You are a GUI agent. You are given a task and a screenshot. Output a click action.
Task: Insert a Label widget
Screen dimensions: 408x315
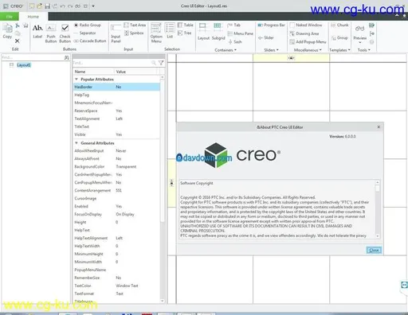[x=37, y=32]
